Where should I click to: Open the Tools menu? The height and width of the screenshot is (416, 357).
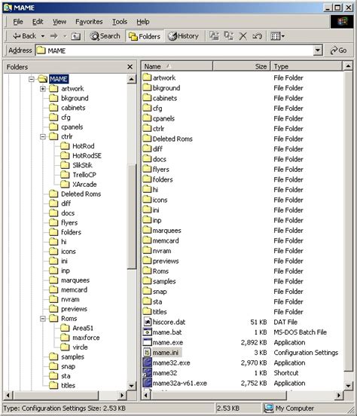click(120, 22)
